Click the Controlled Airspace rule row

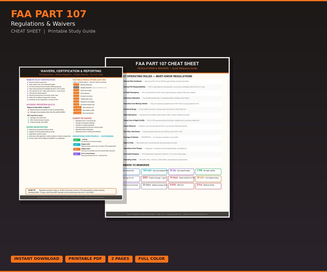tap(172, 154)
